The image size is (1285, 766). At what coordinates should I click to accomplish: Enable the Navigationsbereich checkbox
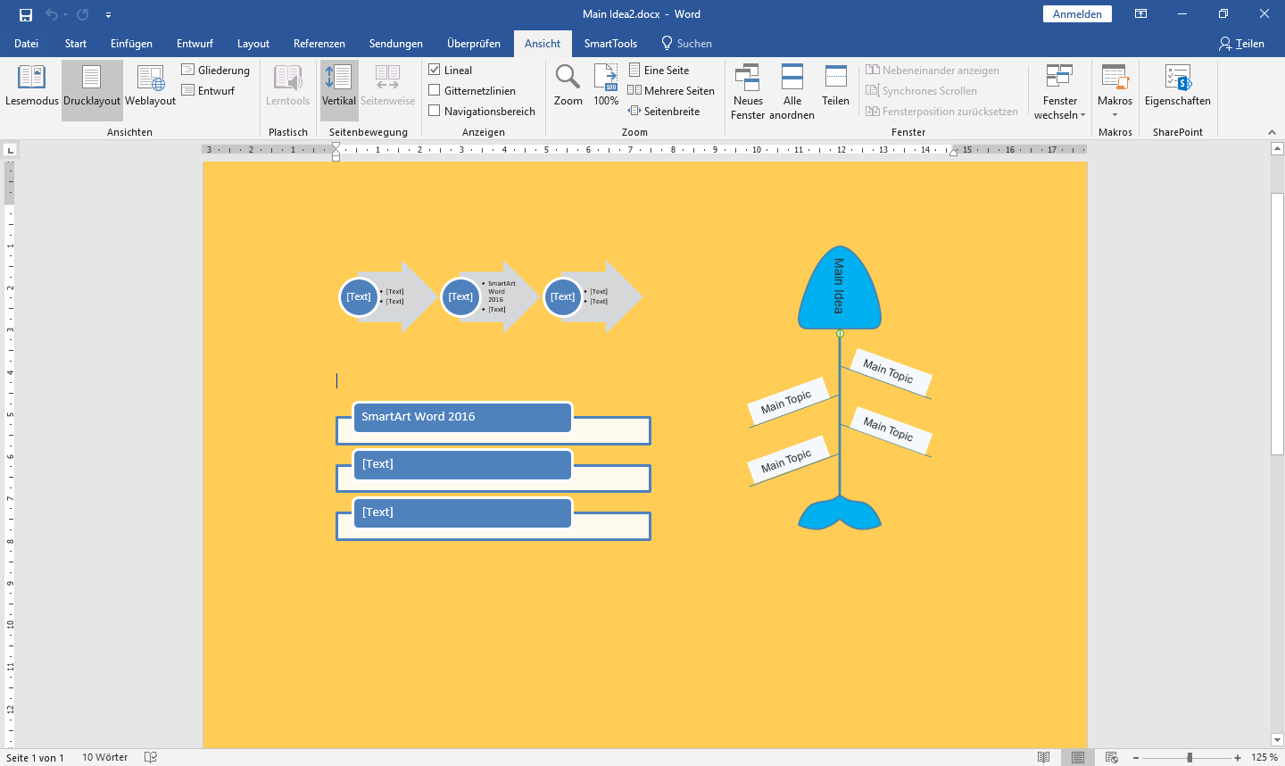(435, 111)
